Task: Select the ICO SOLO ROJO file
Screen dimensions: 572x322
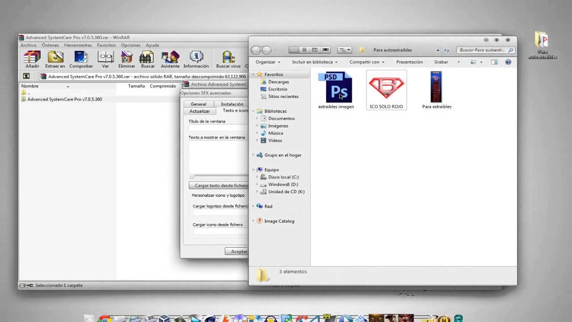Action: point(387,90)
